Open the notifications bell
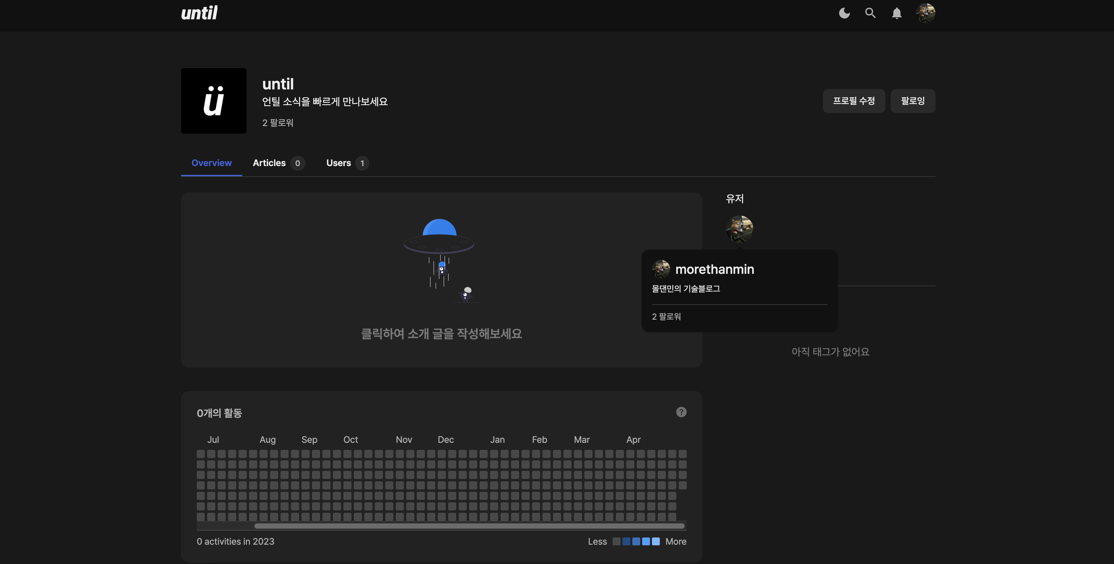1114x564 pixels. pos(897,13)
